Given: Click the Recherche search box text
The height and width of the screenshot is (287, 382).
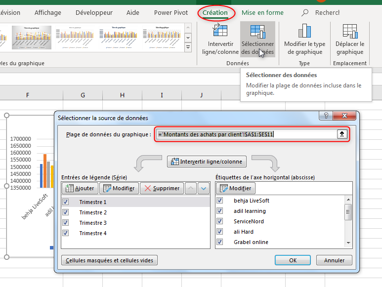Looking at the screenshot, I should [327, 13].
